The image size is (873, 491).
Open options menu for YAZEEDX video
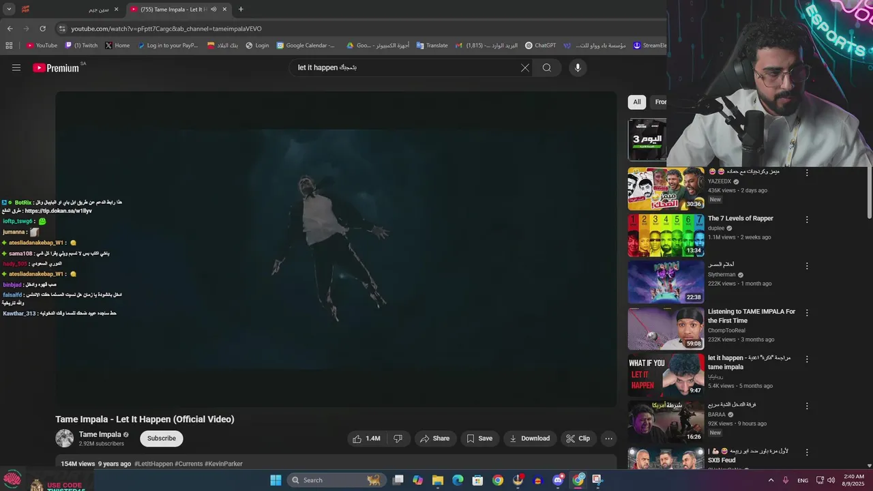point(807,173)
